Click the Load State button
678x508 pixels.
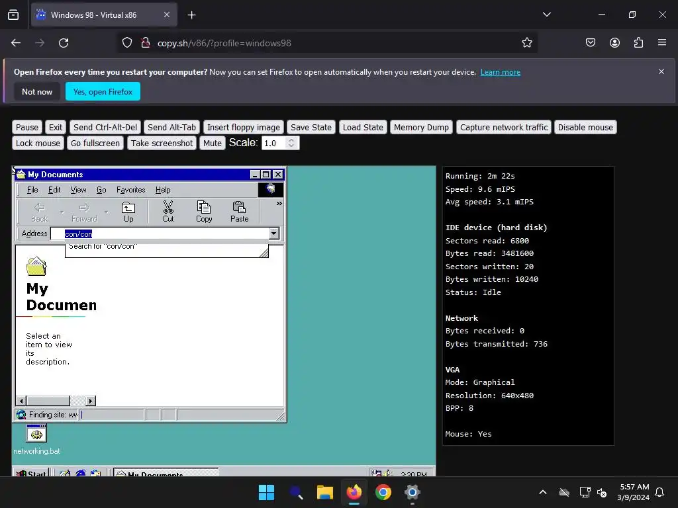coord(363,128)
